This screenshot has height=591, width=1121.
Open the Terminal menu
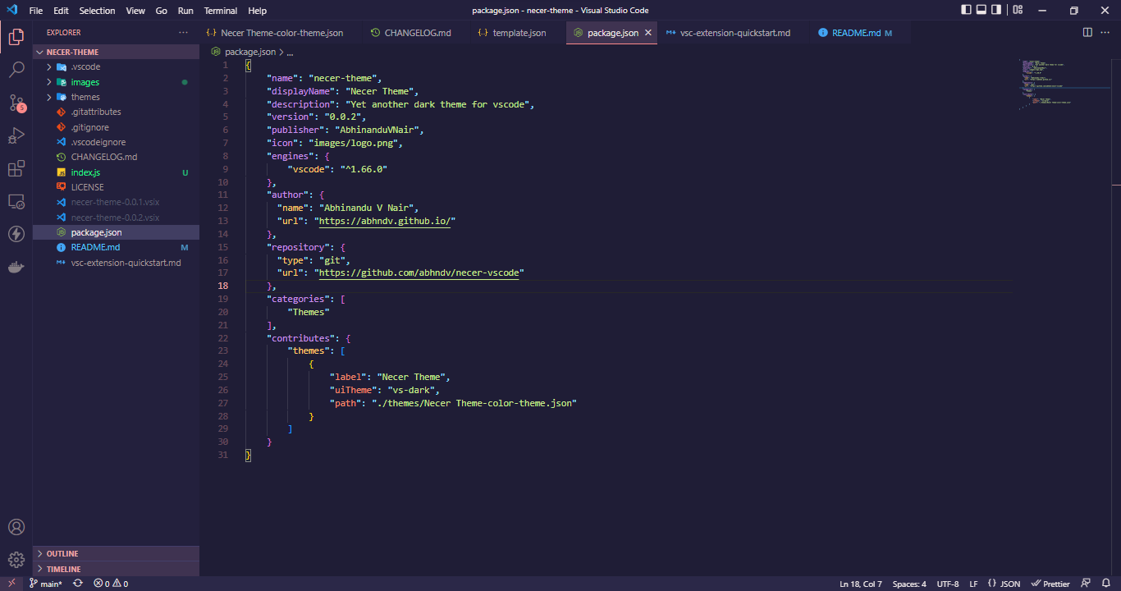(220, 11)
